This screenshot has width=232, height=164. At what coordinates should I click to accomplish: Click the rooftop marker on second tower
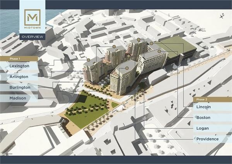coord(114,47)
